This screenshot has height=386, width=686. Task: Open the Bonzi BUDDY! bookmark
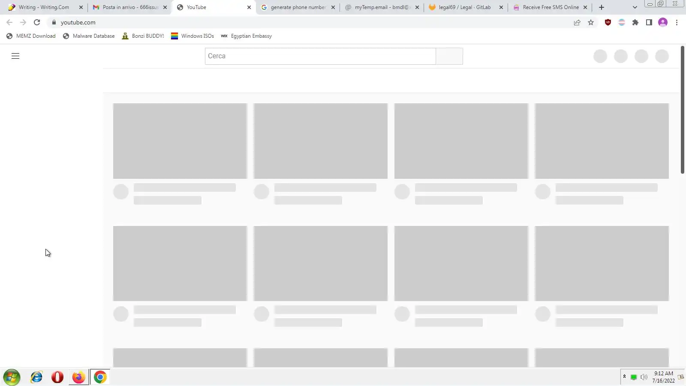click(143, 36)
